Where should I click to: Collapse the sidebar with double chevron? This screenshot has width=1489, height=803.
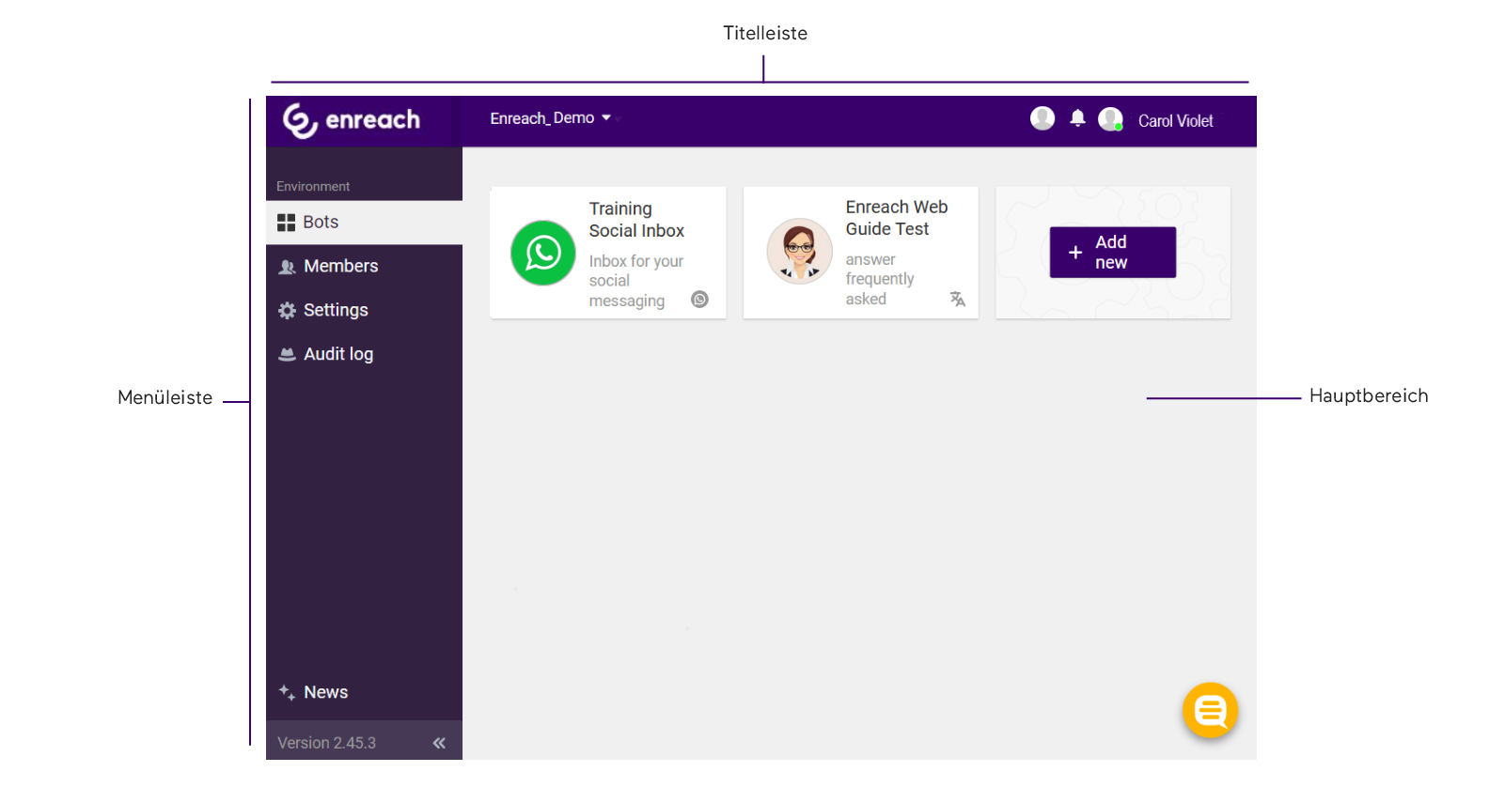pos(439,743)
